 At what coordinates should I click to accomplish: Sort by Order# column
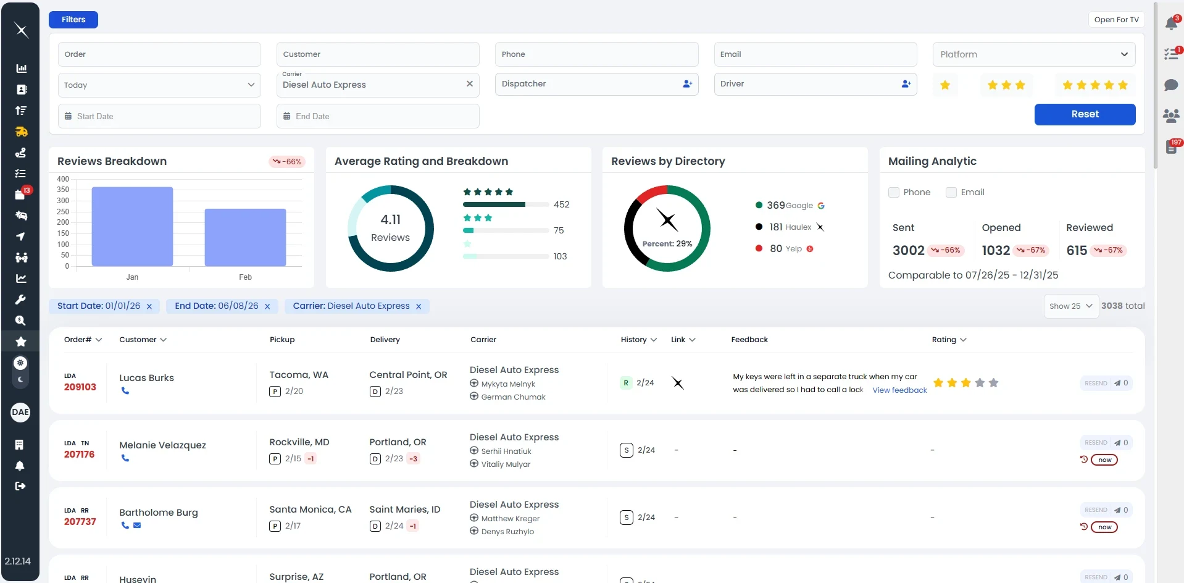pyautogui.click(x=83, y=340)
